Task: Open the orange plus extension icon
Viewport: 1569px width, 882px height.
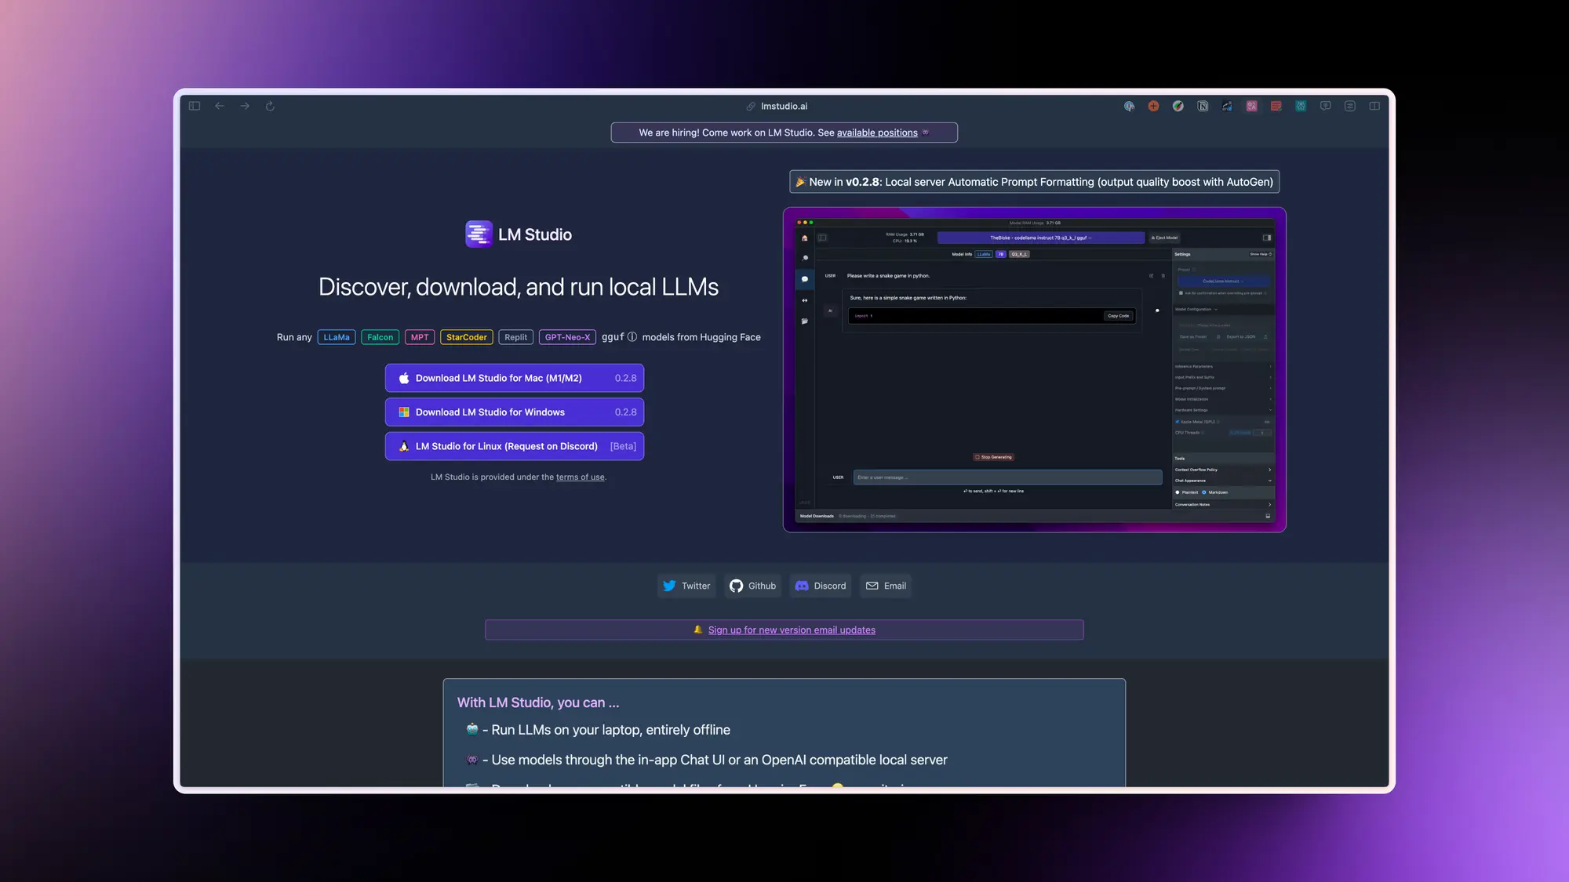Action: tap(1153, 106)
